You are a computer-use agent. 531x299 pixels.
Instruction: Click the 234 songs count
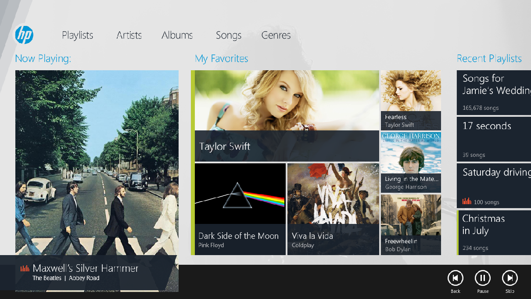click(x=475, y=248)
